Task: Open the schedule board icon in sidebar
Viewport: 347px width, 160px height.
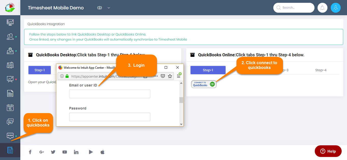Action: pos(10,65)
